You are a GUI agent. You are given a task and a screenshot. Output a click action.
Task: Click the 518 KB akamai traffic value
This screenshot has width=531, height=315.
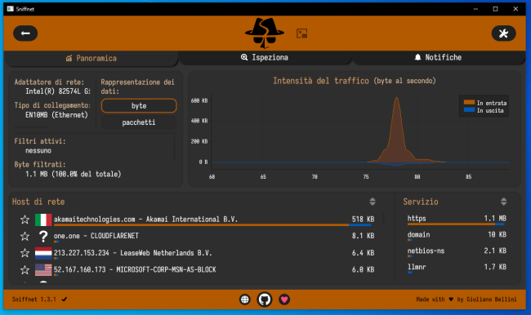click(x=363, y=220)
